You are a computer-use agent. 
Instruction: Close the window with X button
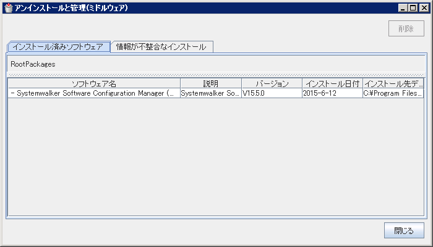coord(424,8)
